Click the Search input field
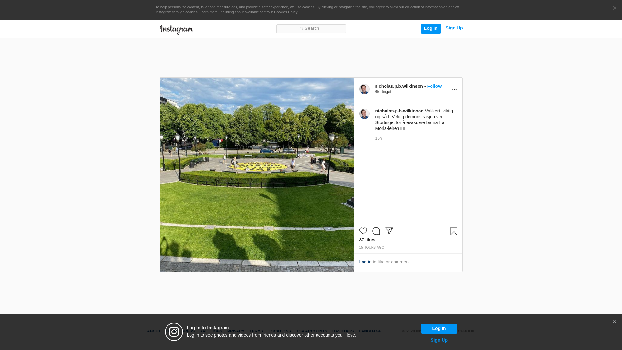Viewport: 622px width, 350px height. (311, 29)
